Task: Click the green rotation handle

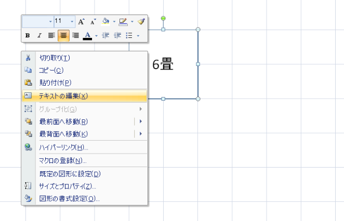Action: [x=163, y=18]
